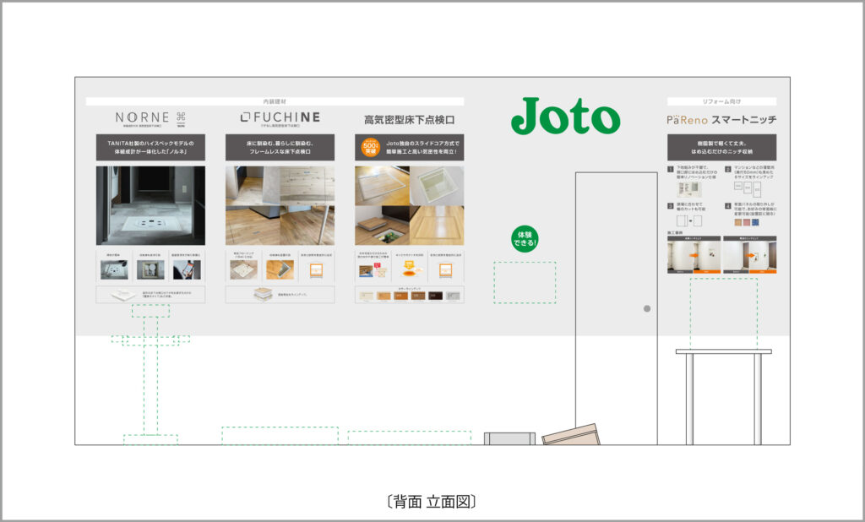Viewport: 865px width, 522px height.
Task: Click the 高気密型床下点検口 heading
Action: [x=409, y=120]
